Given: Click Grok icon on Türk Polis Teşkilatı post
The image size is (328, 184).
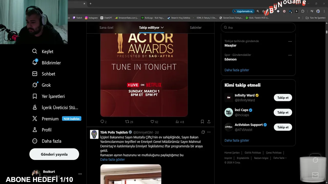Looking at the screenshot, I should (x=203, y=132).
